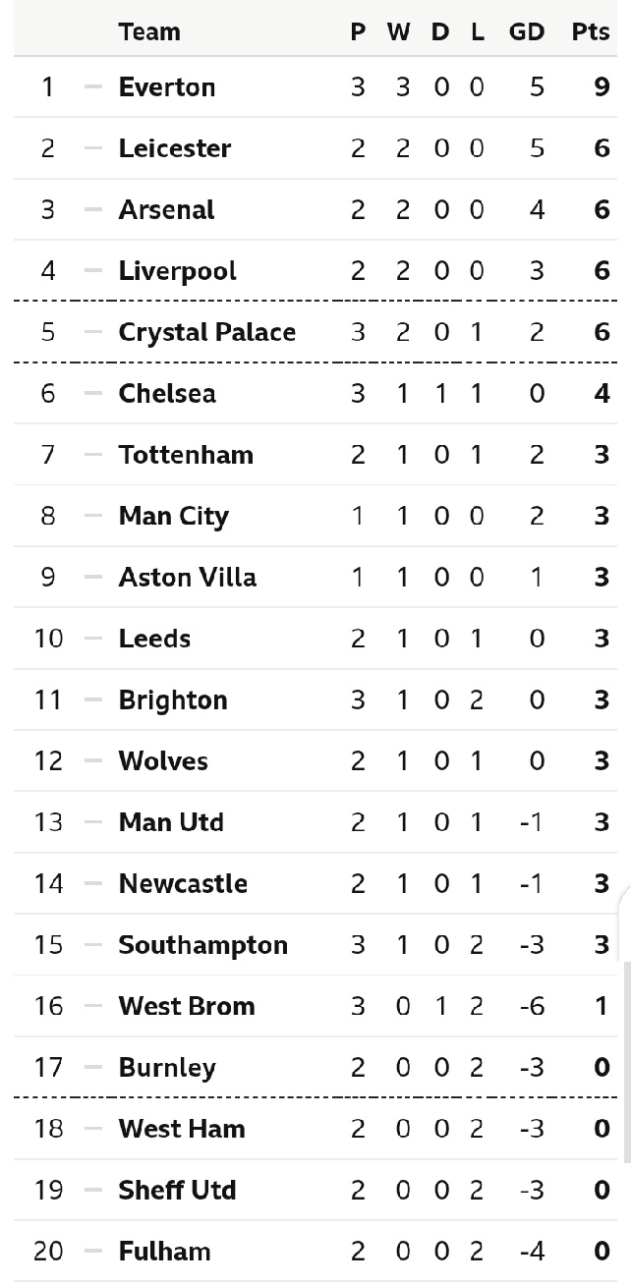Open the Tottenham team link
The image size is (631, 1284).
[x=186, y=455]
